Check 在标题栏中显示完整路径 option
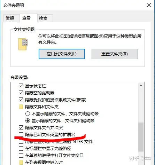This screenshot has height=165, width=155. (21, 149)
